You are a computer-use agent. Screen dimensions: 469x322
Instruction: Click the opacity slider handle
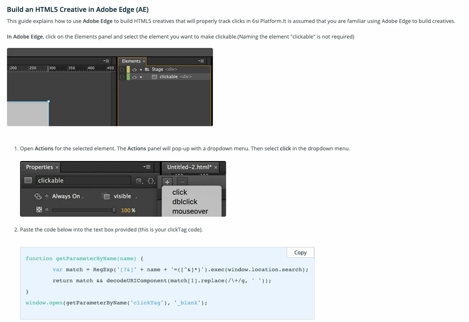[114, 210]
